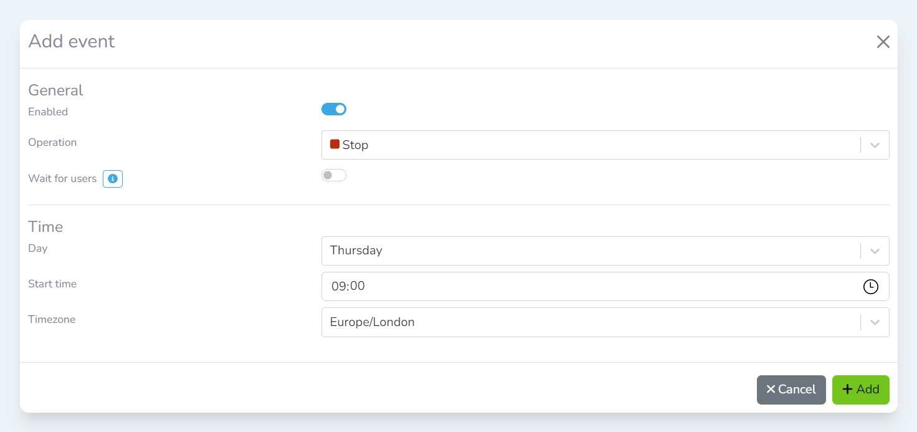Click the info icon beside Wait for users
The image size is (917, 432).
click(113, 179)
